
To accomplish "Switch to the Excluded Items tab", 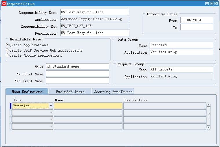I will coord(70,92).
